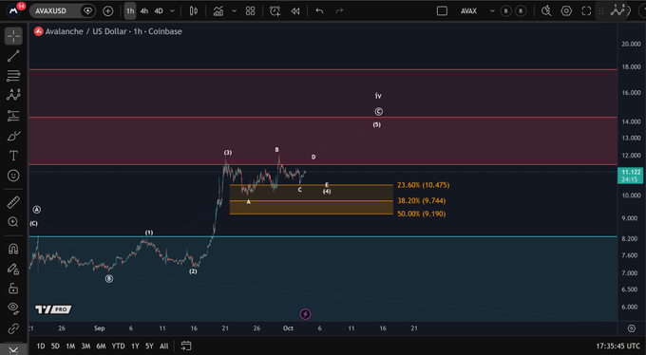Viewport: 646px width, 355px height.
Task: Expand the timeframe interval dropdown
Action: 172,11
